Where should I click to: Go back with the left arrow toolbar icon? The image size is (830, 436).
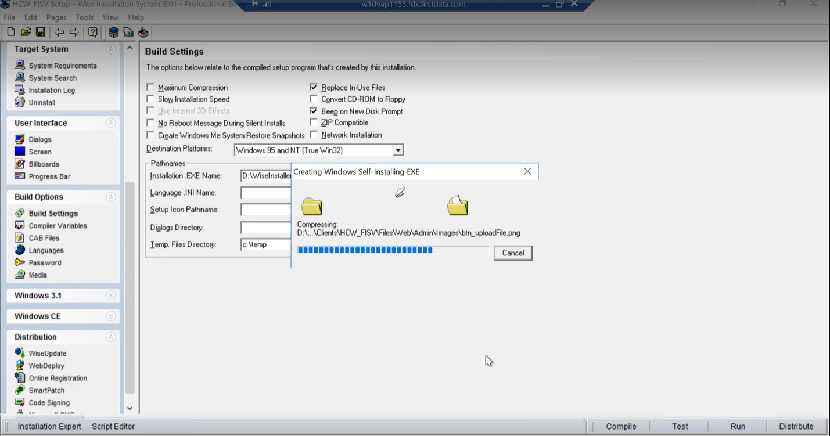59,33
